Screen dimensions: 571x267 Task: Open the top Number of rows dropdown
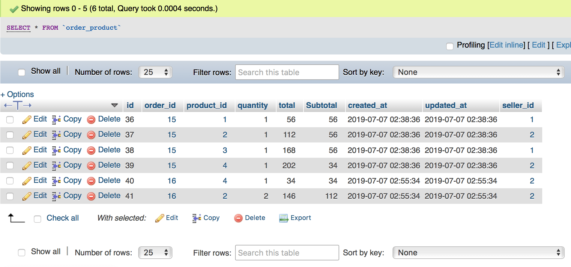click(155, 72)
